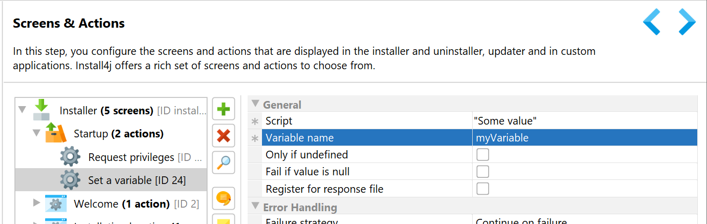Check the Register for response file box

(482, 189)
